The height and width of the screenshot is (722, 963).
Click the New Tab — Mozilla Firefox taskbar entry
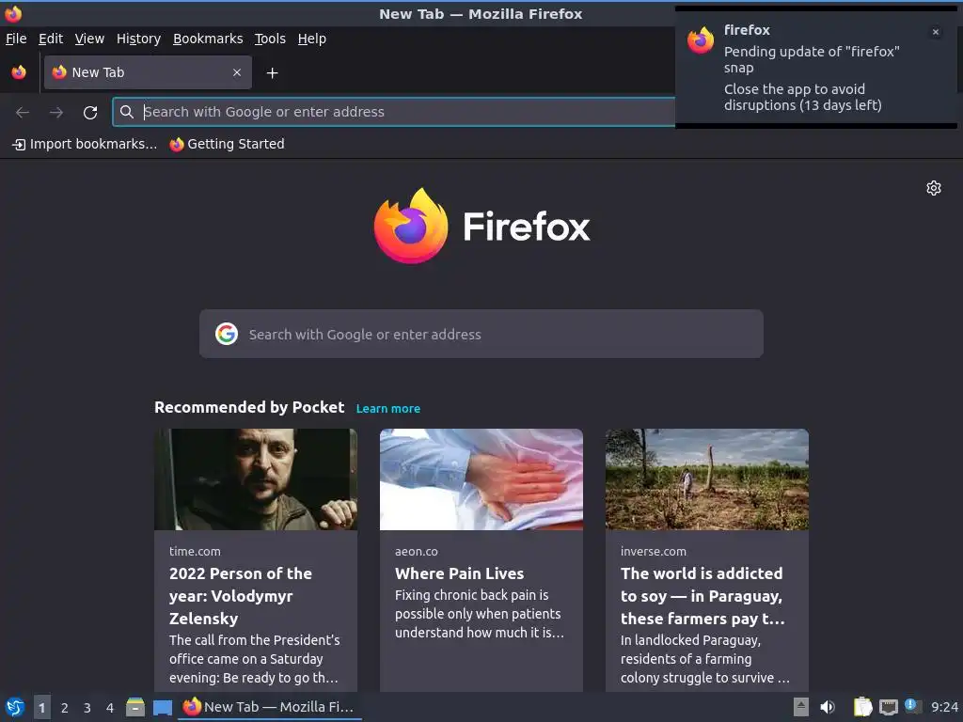tap(270, 707)
